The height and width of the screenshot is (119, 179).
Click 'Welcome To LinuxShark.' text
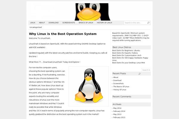(40, 38)
